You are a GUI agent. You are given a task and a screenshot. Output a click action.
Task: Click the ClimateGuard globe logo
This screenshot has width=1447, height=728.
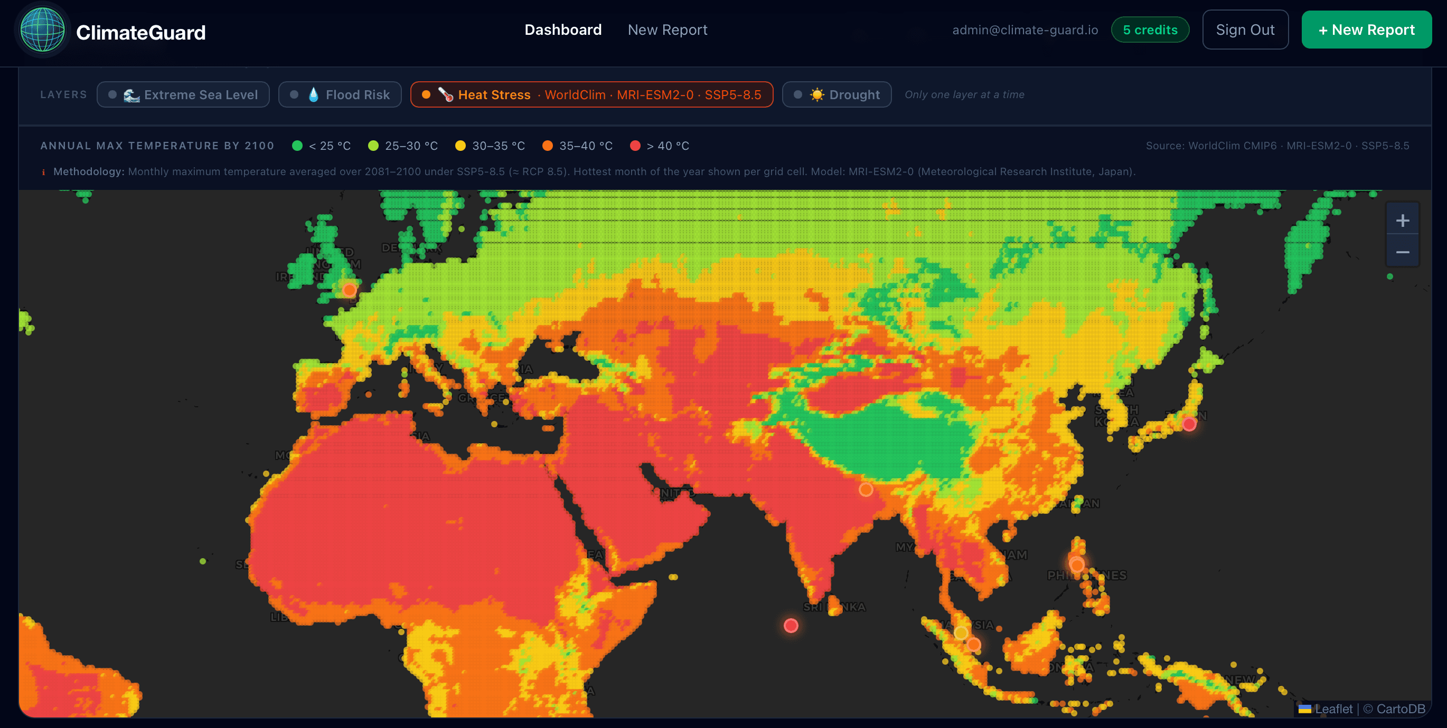tap(42, 30)
